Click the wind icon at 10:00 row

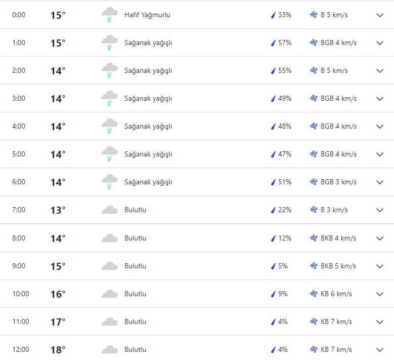[x=314, y=294]
